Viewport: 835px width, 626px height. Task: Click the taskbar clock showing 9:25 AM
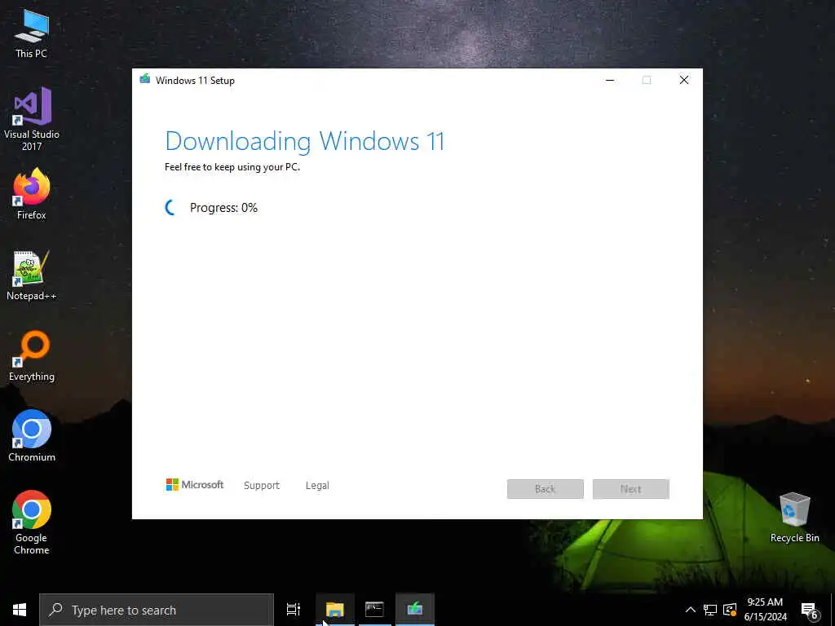765,610
